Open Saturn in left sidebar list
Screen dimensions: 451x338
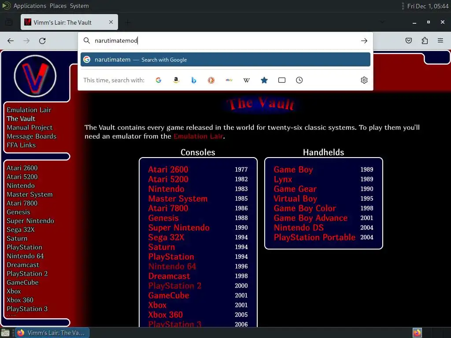[x=17, y=239]
